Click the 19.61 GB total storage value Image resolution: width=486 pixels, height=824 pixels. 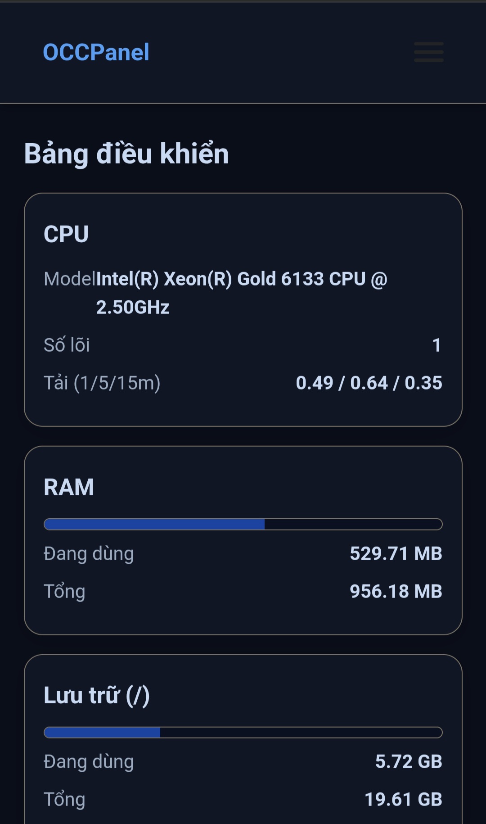click(403, 799)
